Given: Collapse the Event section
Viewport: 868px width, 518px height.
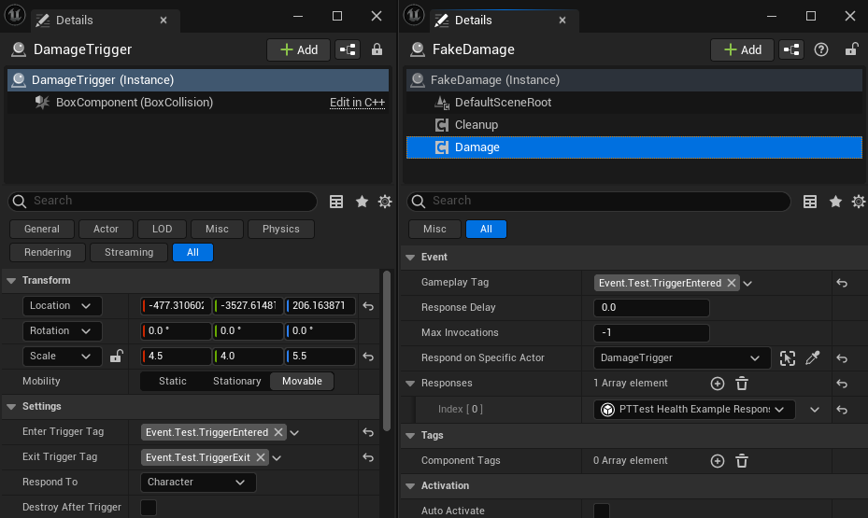Looking at the screenshot, I should 410,258.
